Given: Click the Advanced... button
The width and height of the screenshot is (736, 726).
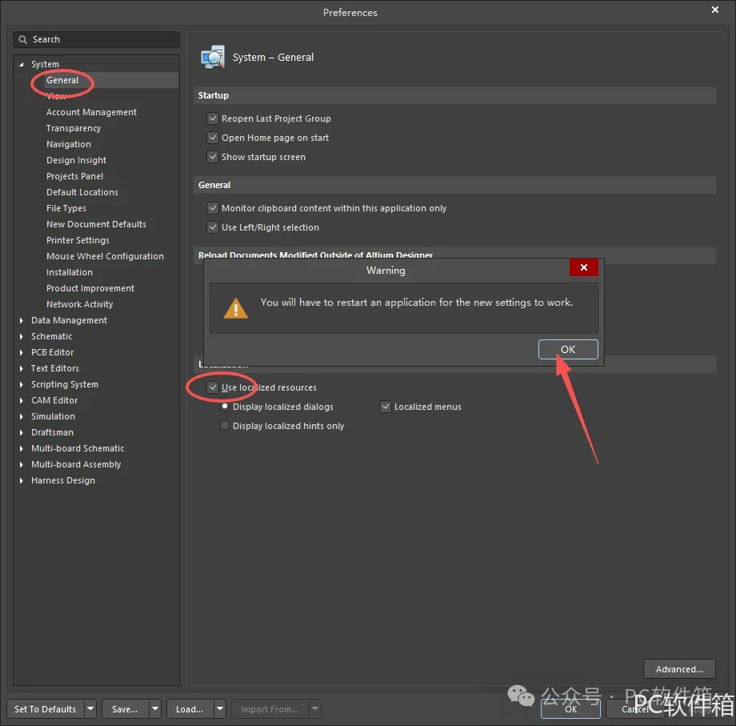Looking at the screenshot, I should click(679, 669).
